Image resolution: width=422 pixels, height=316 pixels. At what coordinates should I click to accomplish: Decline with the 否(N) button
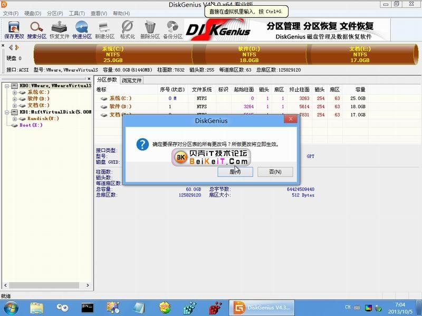[275, 172]
